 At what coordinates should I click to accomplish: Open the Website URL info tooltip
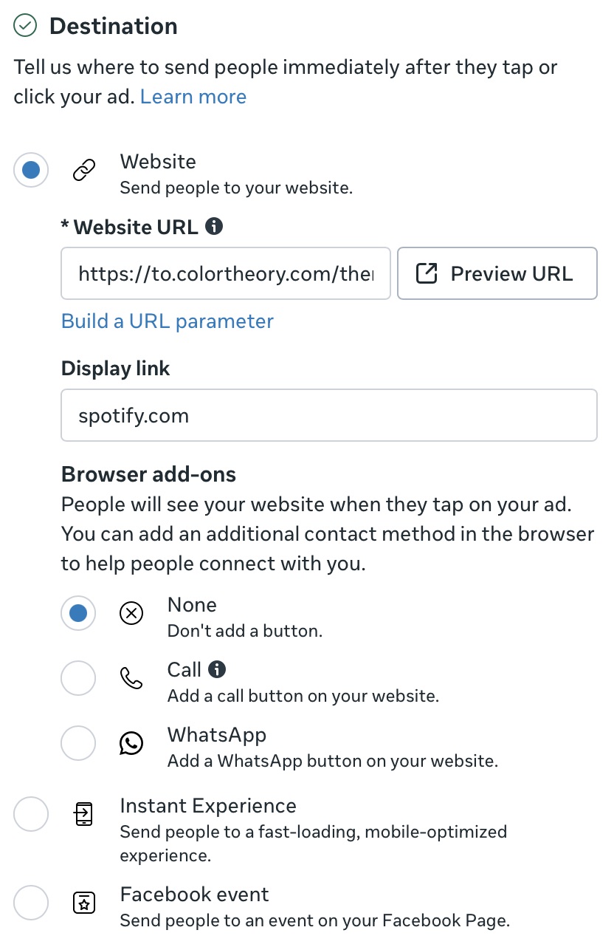[215, 227]
